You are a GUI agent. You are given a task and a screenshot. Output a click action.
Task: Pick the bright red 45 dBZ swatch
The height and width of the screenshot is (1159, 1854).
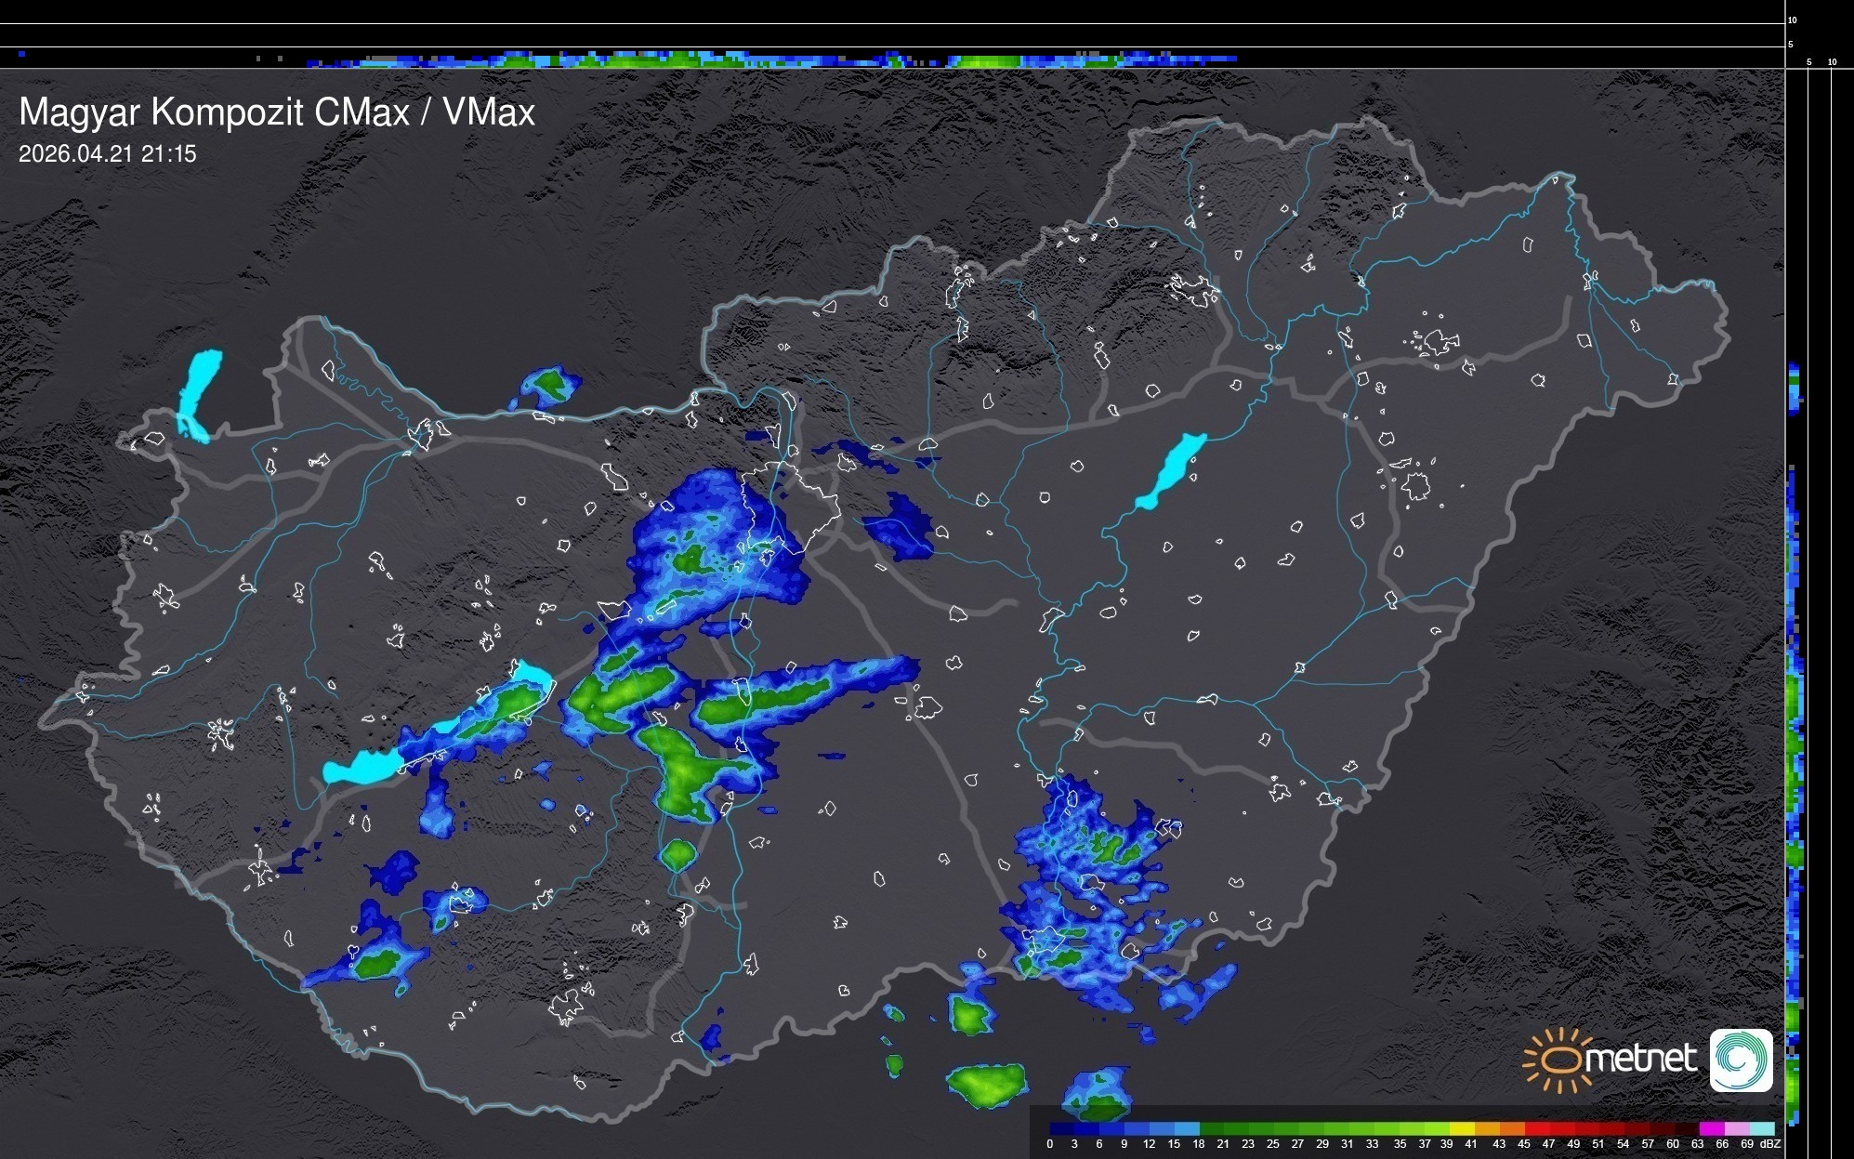[1539, 1128]
